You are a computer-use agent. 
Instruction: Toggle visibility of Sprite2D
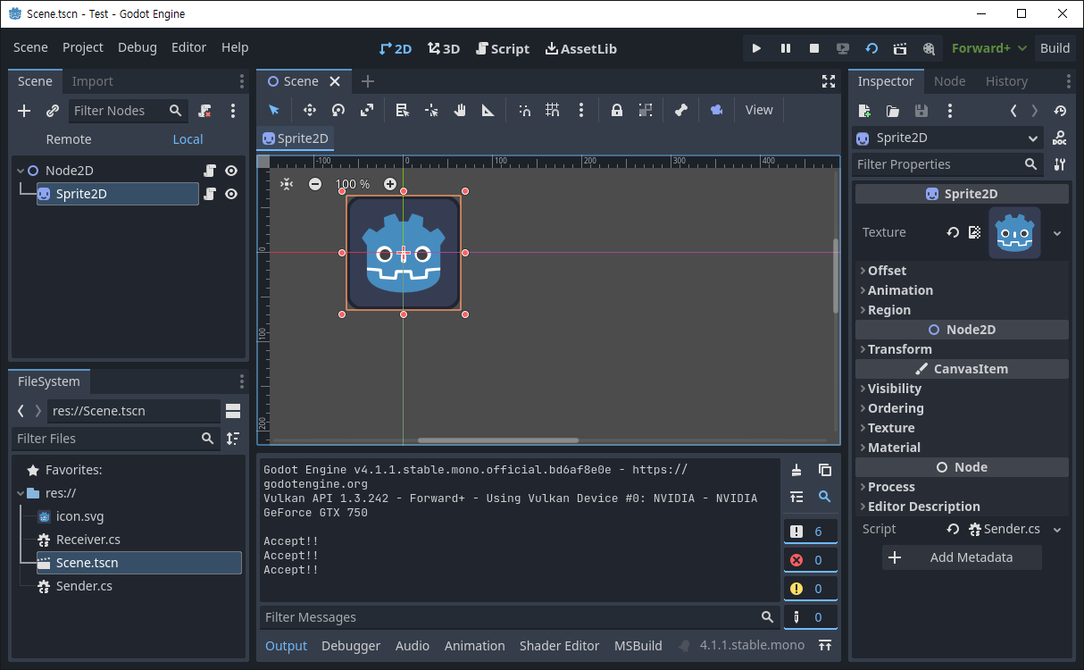tap(231, 194)
